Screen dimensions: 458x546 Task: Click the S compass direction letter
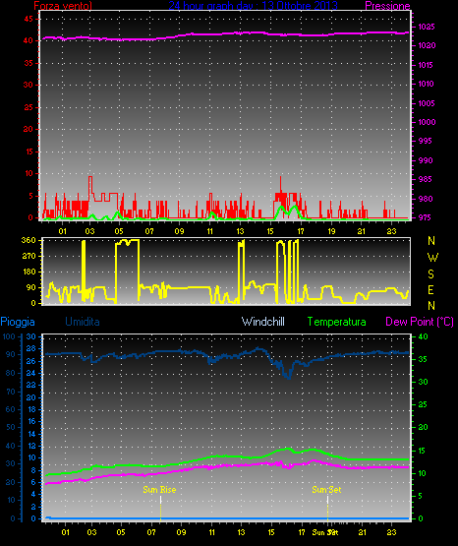430,274
